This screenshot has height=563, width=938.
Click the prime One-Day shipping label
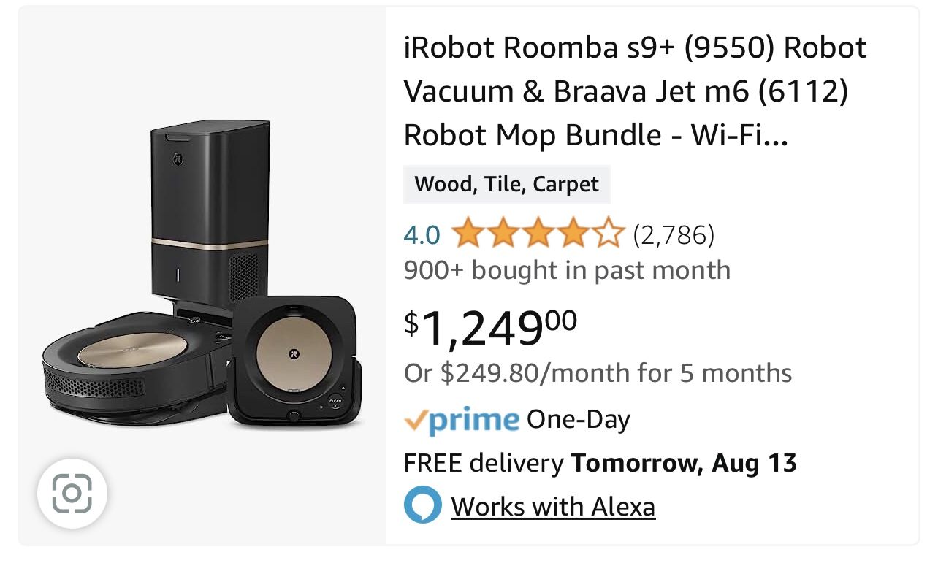click(517, 420)
